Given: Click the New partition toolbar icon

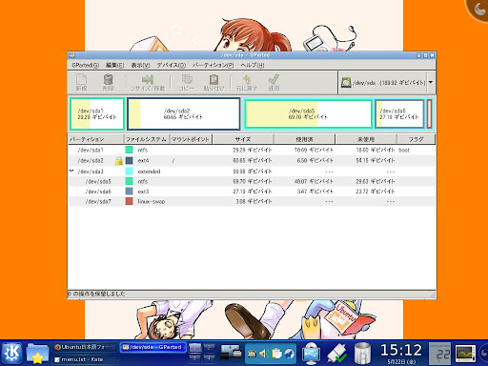Looking at the screenshot, I should pyautogui.click(x=81, y=80).
